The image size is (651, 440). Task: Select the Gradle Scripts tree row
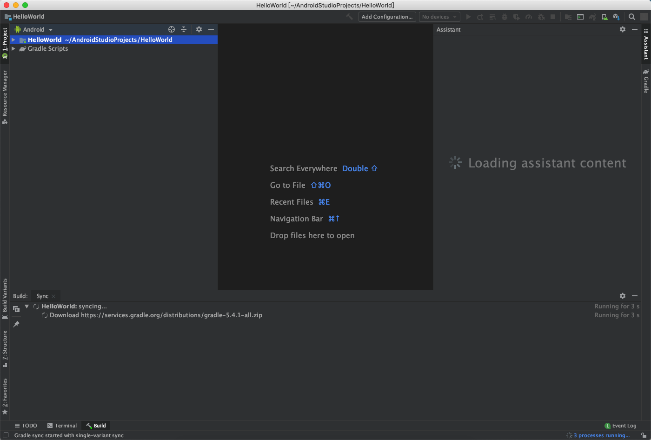point(114,49)
